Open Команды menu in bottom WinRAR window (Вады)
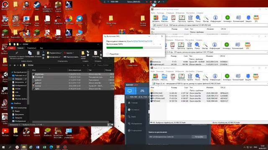Viewport: 268px width, 150px height. 160,71
